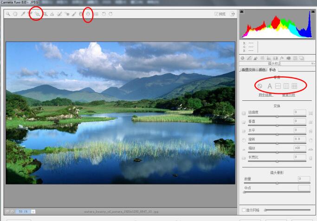Adjust the grid size slider beside 显示网格
Viewport: 317px width, 221px height.
coord(288,210)
